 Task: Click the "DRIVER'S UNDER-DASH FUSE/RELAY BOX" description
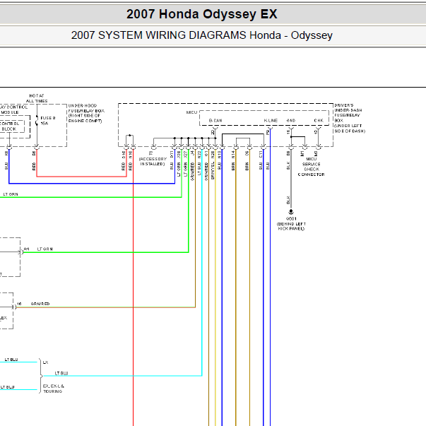click(x=350, y=118)
